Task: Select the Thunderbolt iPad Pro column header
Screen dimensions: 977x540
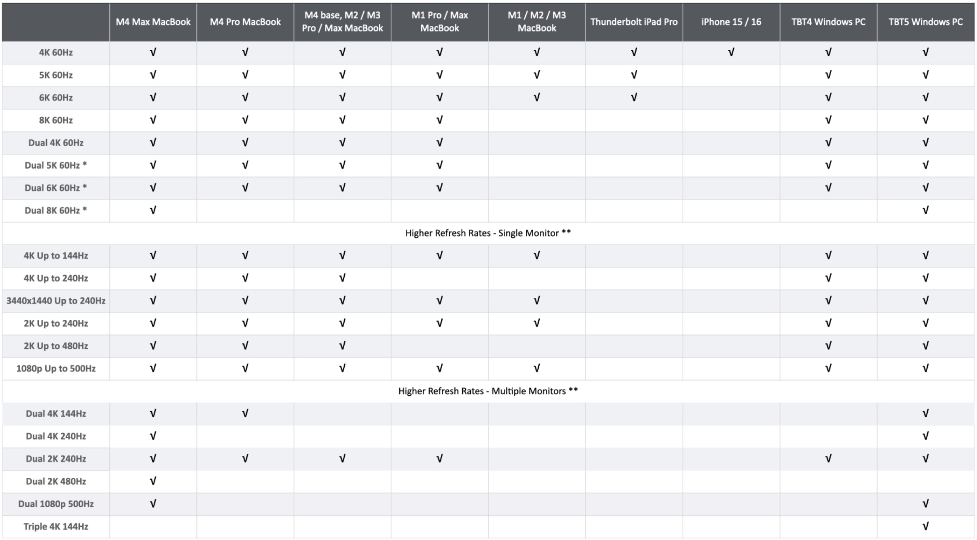Action: tap(634, 22)
